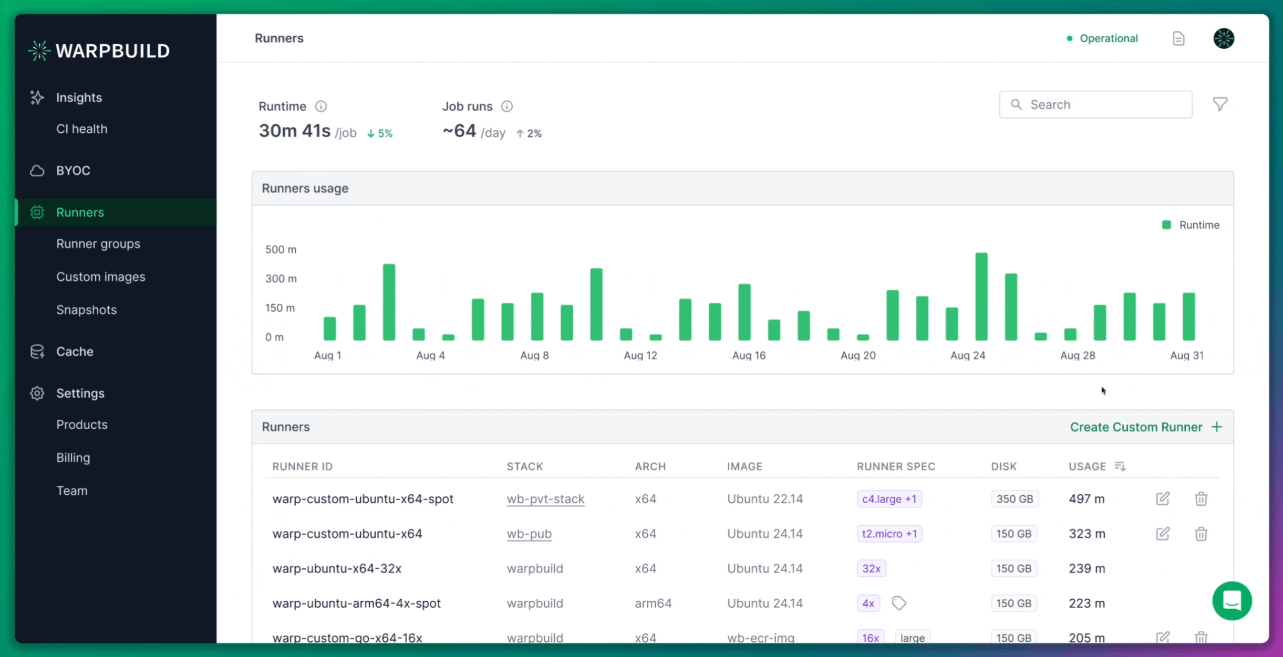Delete the warp-ubuntu-x64-32x runner
The width and height of the screenshot is (1283, 657).
point(1202,568)
